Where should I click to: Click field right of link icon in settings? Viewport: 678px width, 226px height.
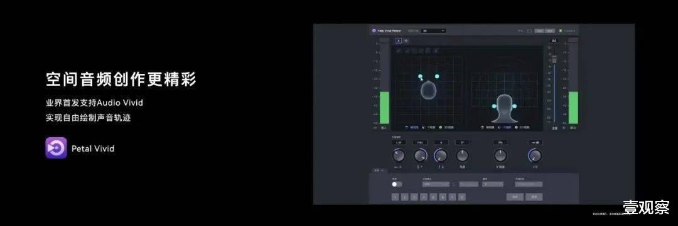468,184
